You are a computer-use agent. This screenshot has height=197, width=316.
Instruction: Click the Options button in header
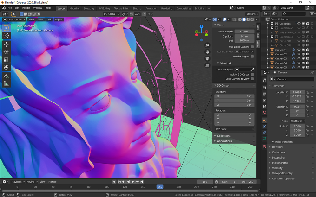point(252,14)
